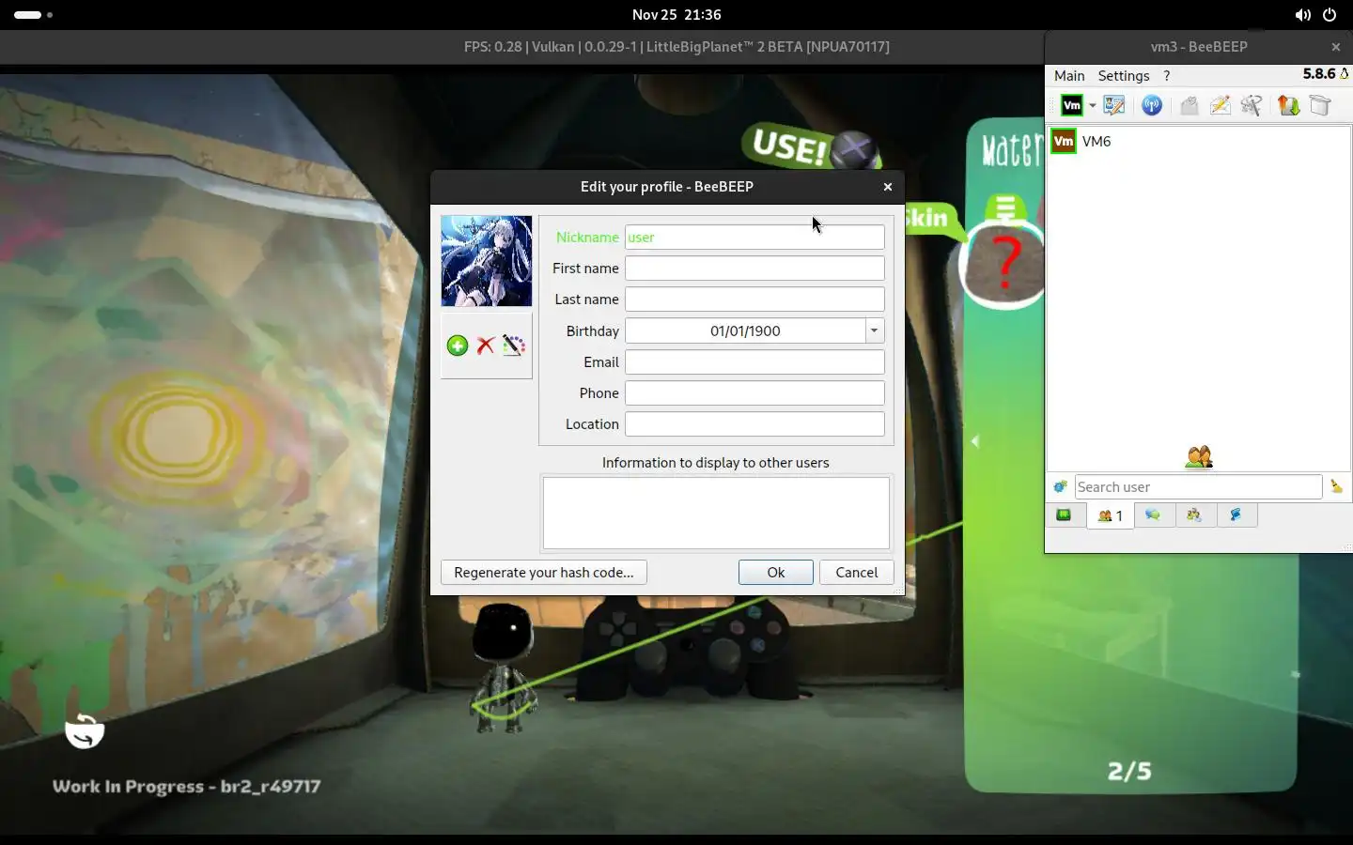Image resolution: width=1353 pixels, height=845 pixels.
Task: Click the red question mark bubble in game
Action: [1004, 263]
